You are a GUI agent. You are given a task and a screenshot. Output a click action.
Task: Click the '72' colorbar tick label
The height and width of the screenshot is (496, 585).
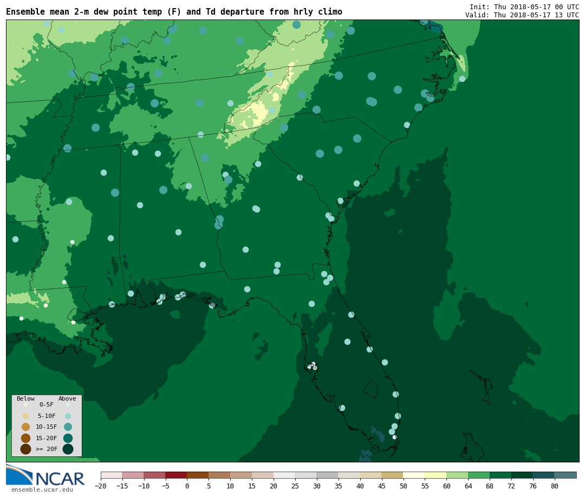(x=511, y=486)
